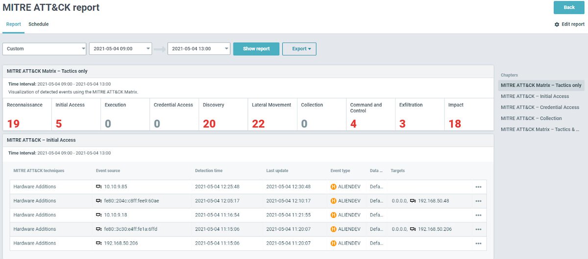
Task: Click the ALIENDEV icon for the 12:25:48 event
Action: [x=334, y=187]
